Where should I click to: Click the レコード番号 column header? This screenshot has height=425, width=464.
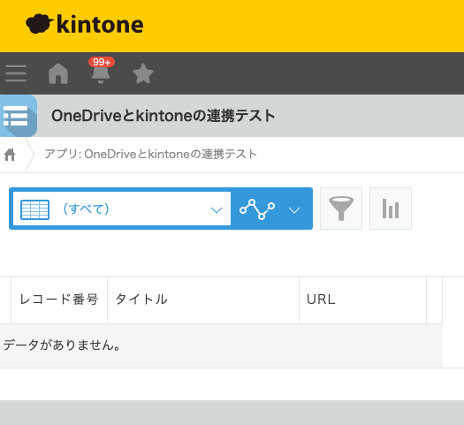(59, 300)
